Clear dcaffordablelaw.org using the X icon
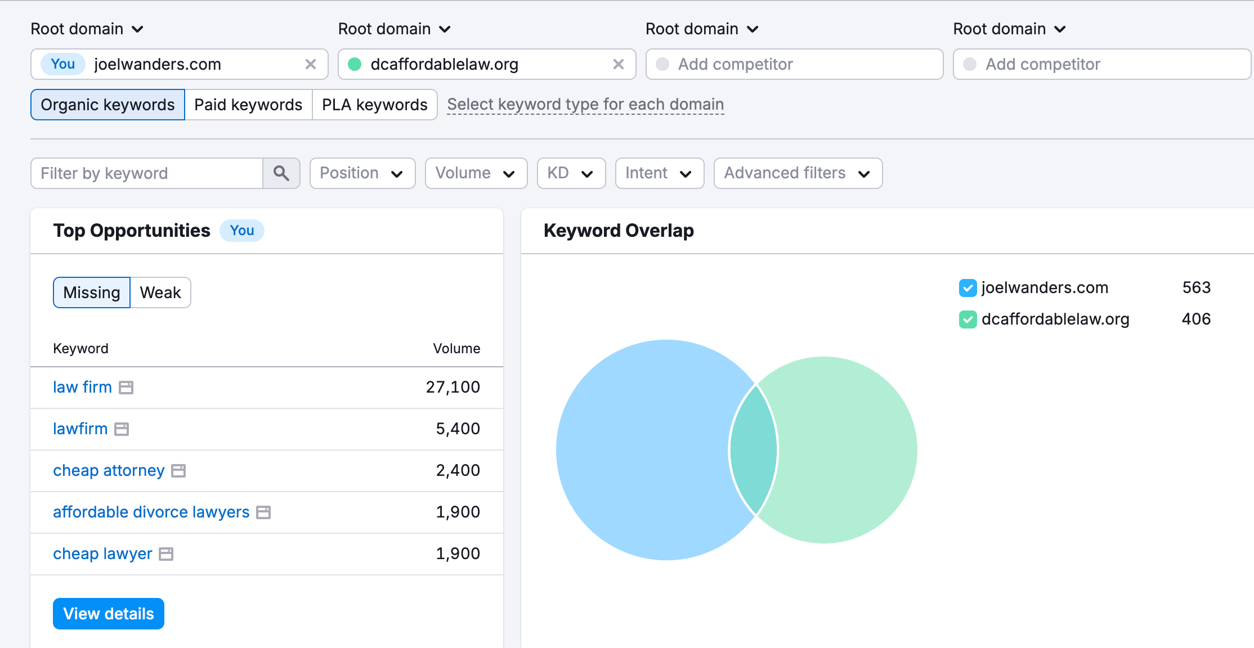The image size is (1254, 648). (x=618, y=64)
